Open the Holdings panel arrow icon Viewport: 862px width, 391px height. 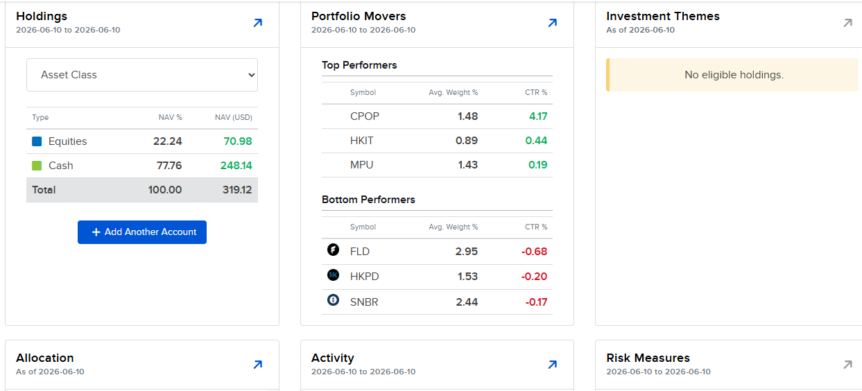click(x=257, y=23)
